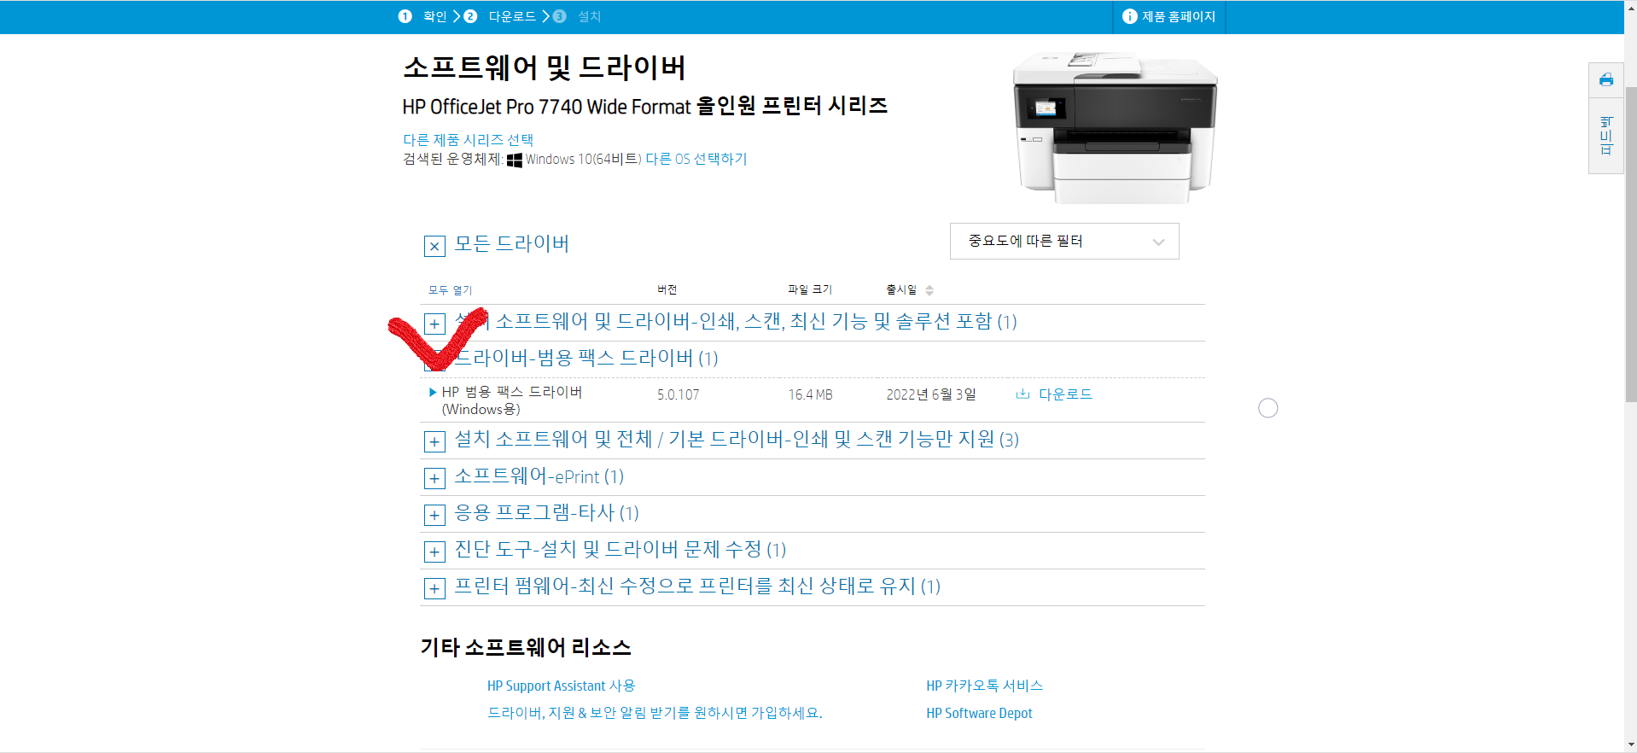Click the vertical feedback tab under printer icon
The image size is (1637, 753).
click(x=1605, y=136)
